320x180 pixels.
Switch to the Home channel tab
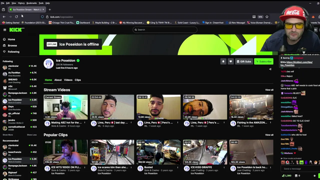tap(48, 80)
